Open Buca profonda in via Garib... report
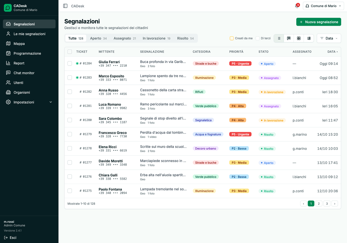Image resolution: width=347 pixels, height=243 pixels. tap(163, 62)
